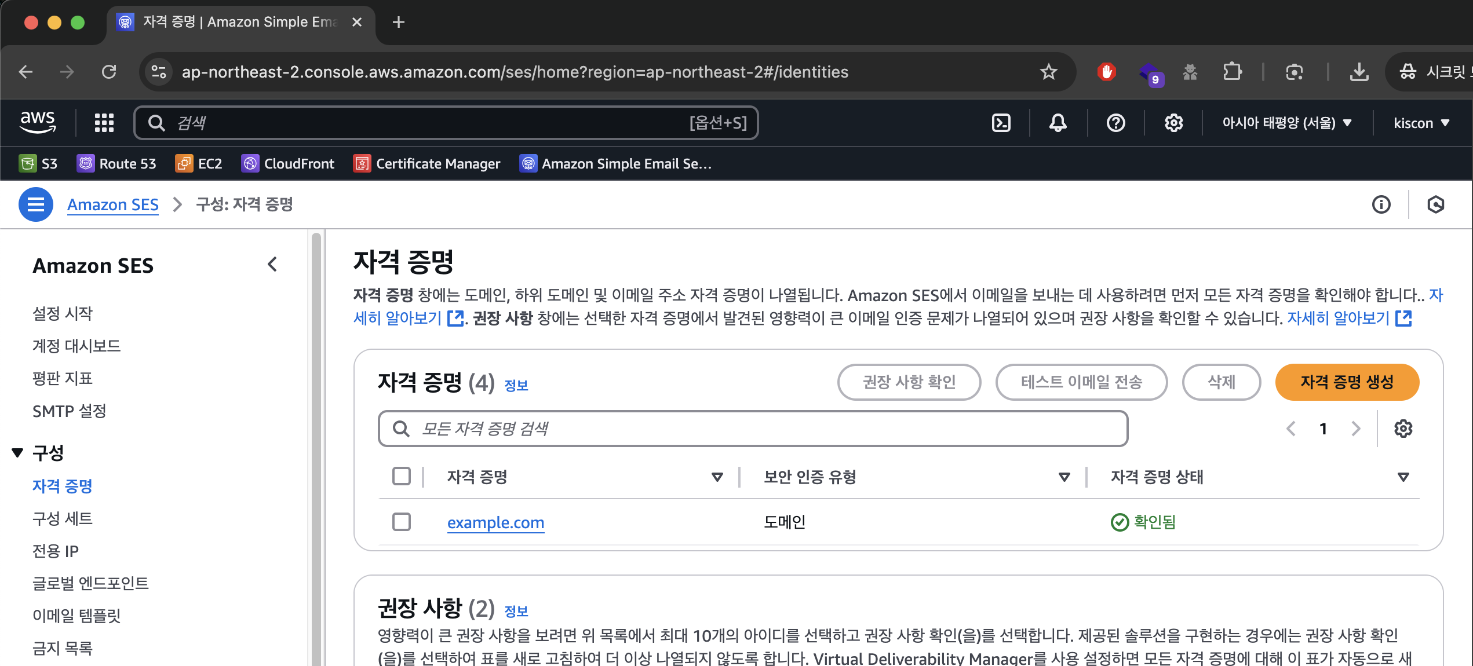Open the example.com identity link
Viewport: 1473px width, 666px height.
(x=495, y=522)
